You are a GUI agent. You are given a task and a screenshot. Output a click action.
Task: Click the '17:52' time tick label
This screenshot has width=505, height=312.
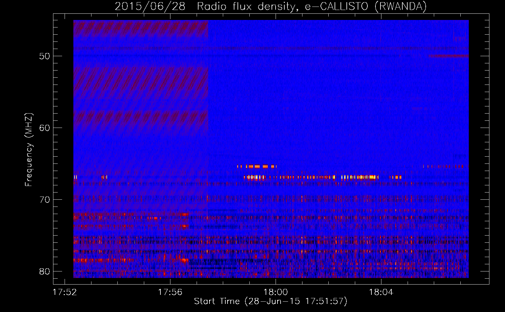click(x=65, y=292)
